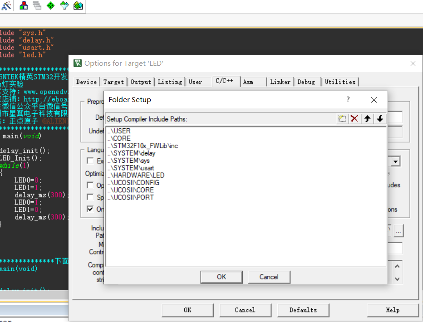This screenshot has width=423, height=322.
Task: Select the C/C++ tab
Action: [x=225, y=81]
